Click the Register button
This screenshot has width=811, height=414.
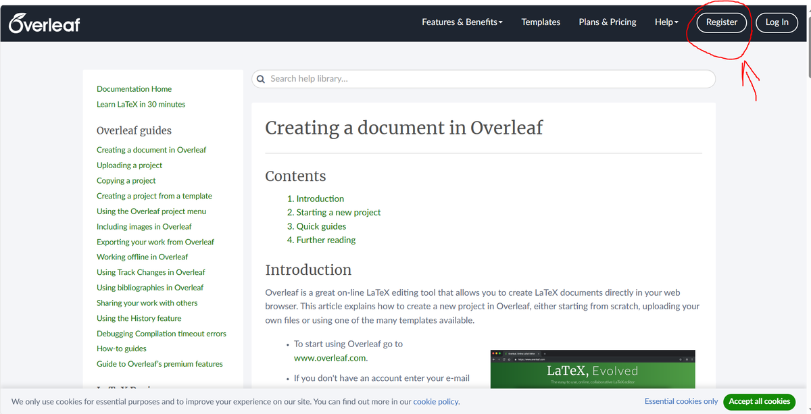coord(722,22)
